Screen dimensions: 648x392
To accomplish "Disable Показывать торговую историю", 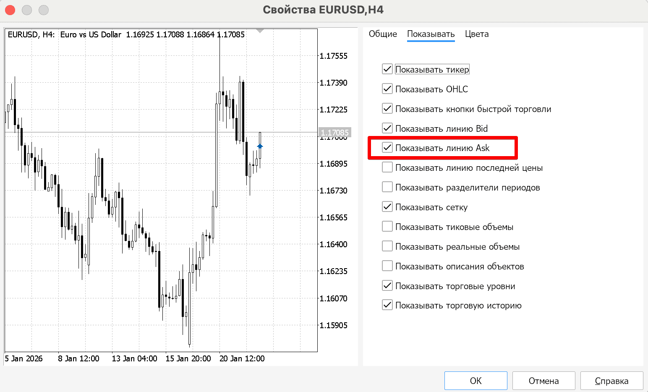I will 387,305.
